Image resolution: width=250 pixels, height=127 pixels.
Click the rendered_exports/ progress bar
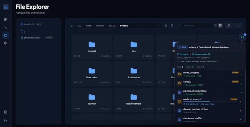(x=210, y=101)
